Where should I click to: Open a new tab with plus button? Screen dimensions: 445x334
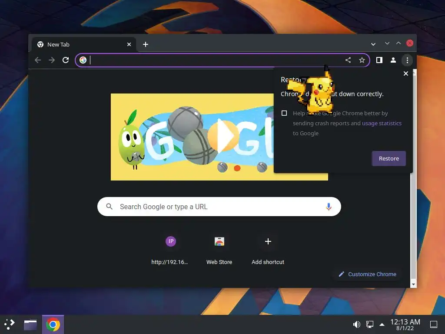(146, 44)
